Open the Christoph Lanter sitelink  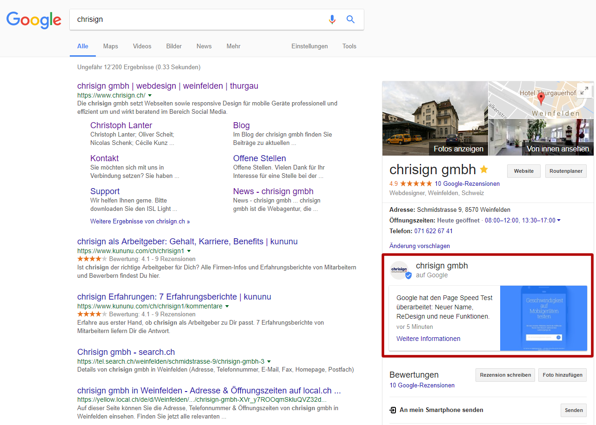[121, 125]
